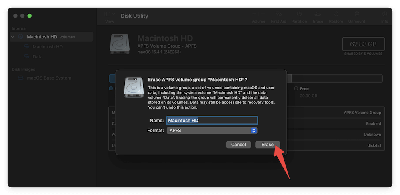The image size is (400, 195).
Task: Click the macOS Base System disk icon
Action: [x=21, y=78]
